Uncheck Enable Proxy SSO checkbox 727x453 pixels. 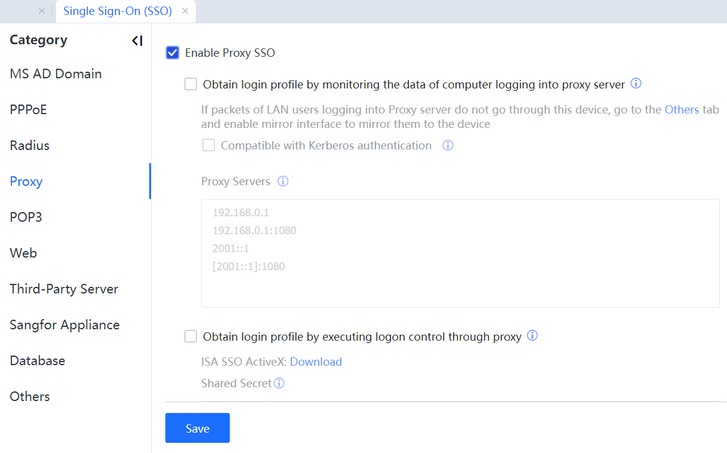pyautogui.click(x=172, y=53)
